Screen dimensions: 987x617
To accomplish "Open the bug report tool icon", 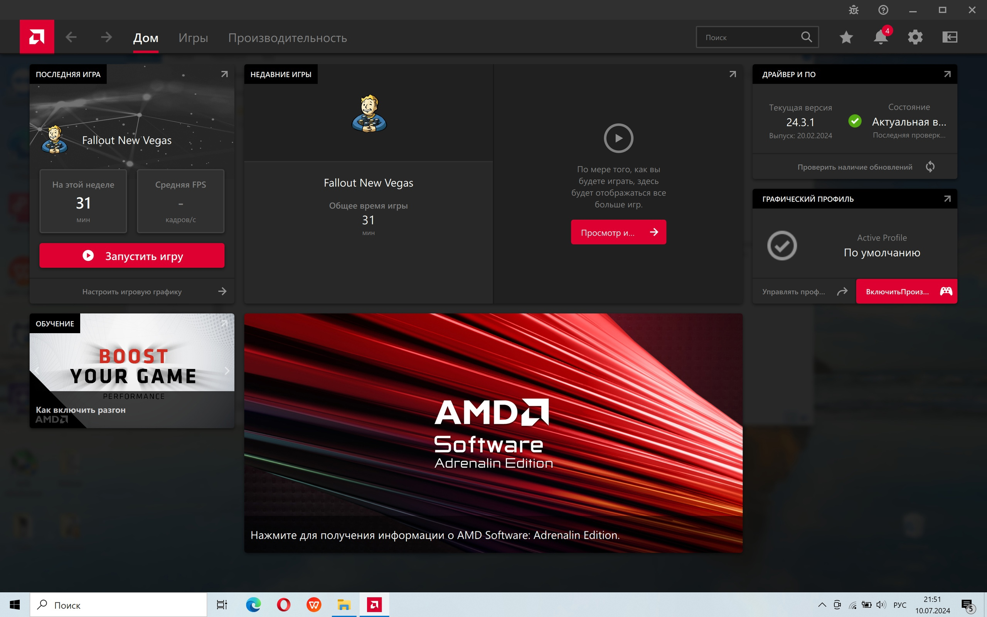I will point(854,10).
